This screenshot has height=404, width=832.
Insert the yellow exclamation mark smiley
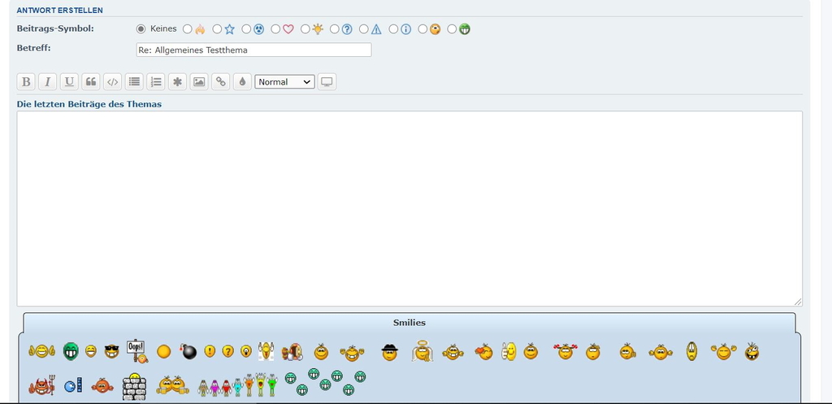click(210, 351)
